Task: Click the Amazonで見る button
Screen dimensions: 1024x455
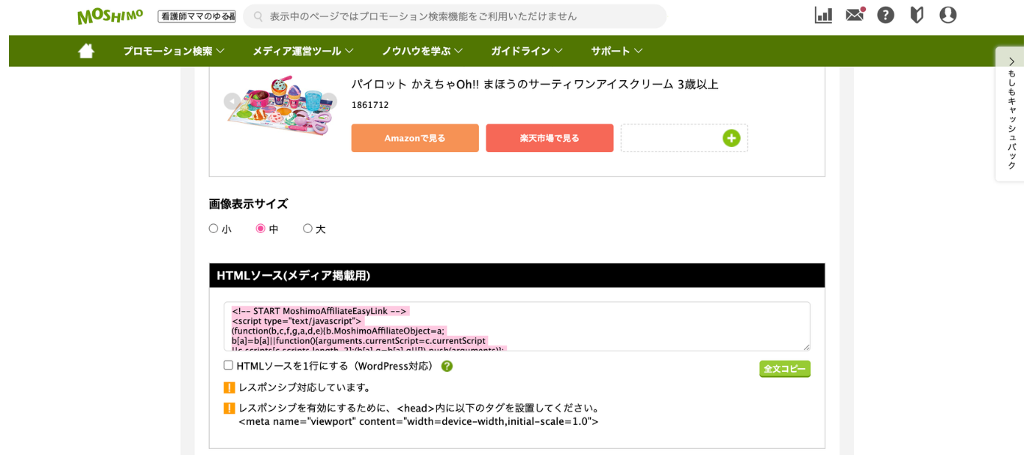Action: 415,138
